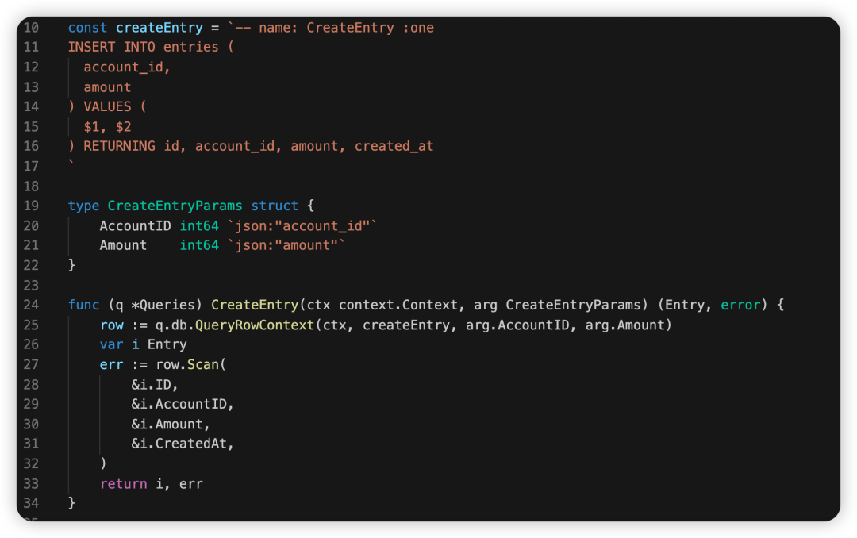The image size is (857, 538).
Task: Click the closing brace on line 34
Action: pos(71,503)
